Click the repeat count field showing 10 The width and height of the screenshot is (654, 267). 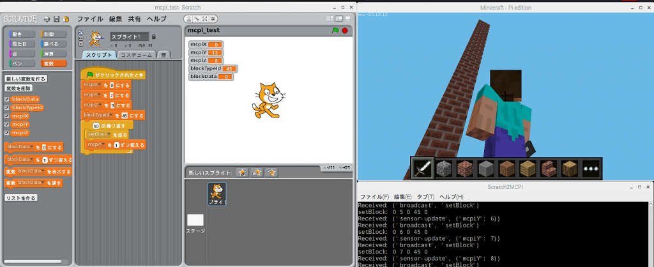coord(96,126)
